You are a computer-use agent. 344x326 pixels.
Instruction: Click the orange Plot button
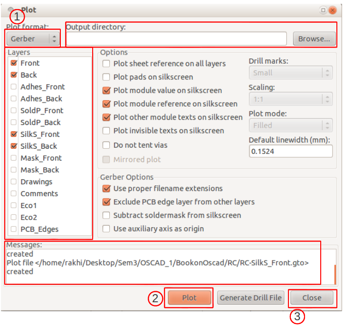tap(189, 297)
